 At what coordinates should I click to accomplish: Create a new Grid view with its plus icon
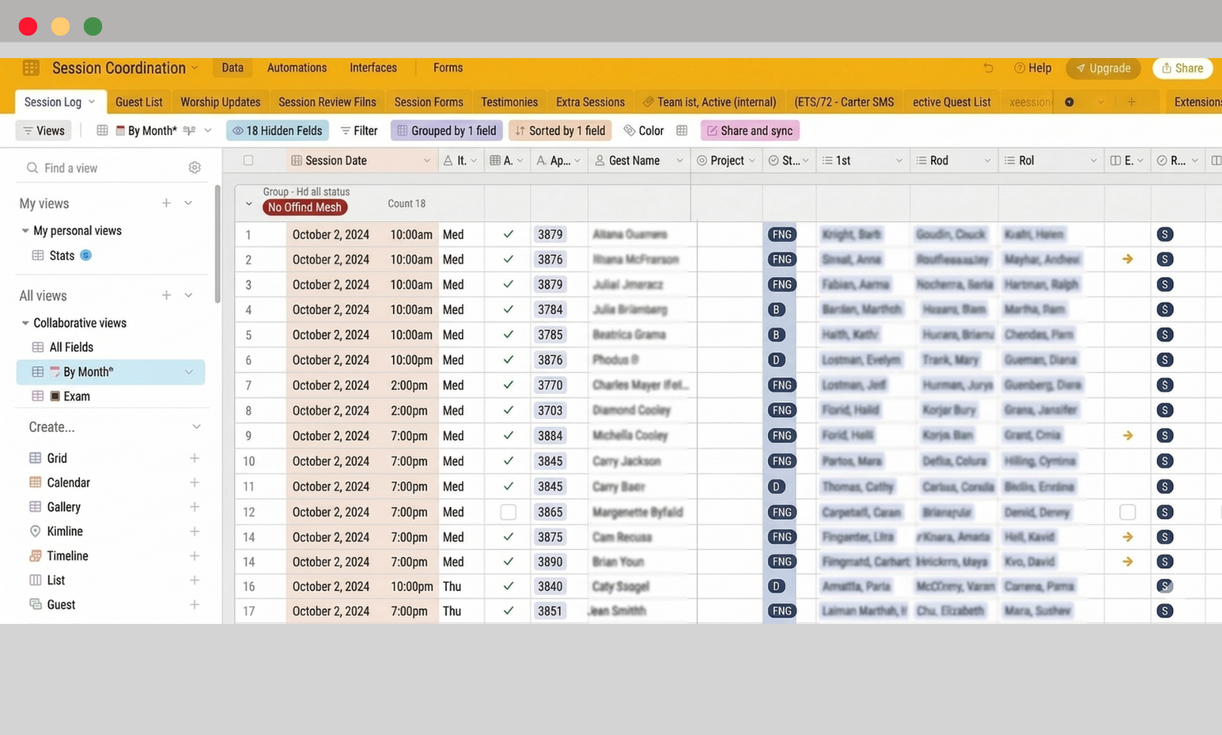coord(194,458)
